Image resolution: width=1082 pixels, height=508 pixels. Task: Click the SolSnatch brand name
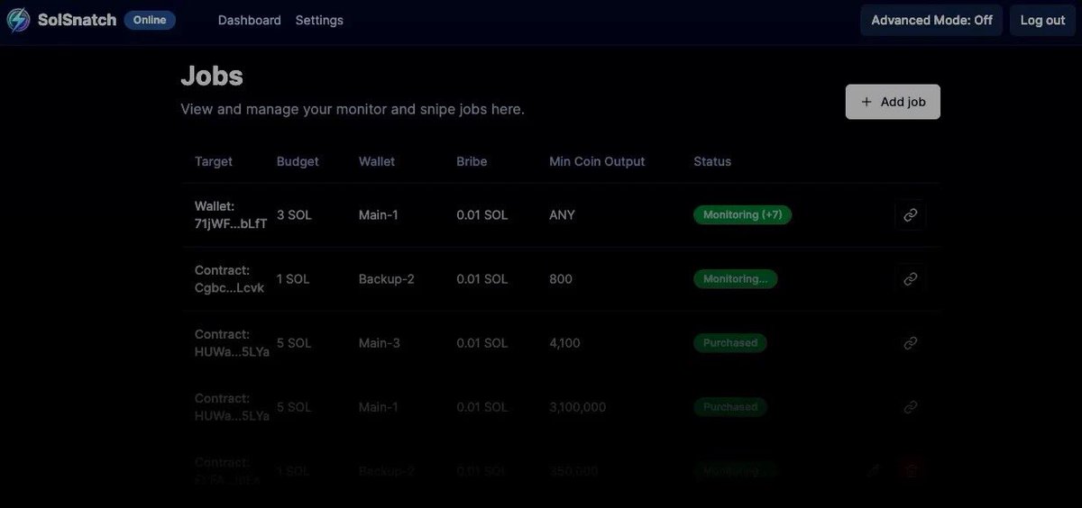tap(77, 20)
